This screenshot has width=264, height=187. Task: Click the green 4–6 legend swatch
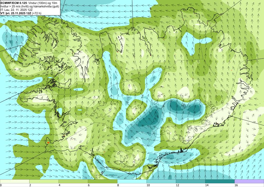[x=73, y=181]
